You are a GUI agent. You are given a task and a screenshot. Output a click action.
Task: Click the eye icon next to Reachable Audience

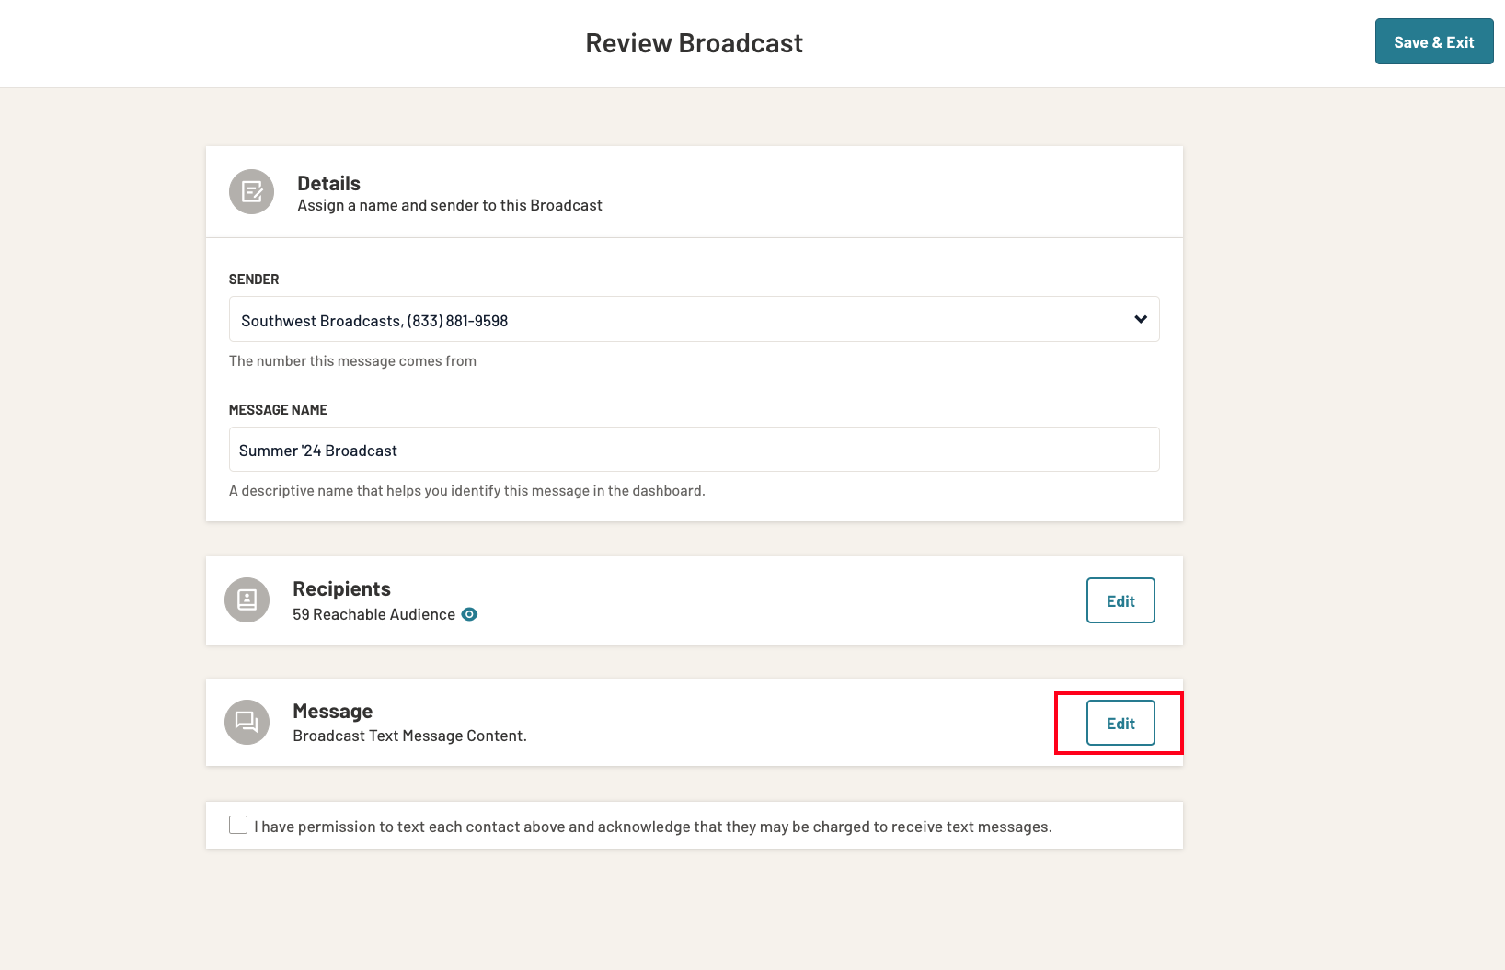tap(470, 613)
